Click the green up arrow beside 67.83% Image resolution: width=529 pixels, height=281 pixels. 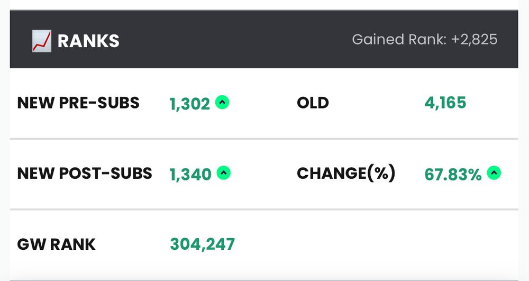tap(494, 173)
